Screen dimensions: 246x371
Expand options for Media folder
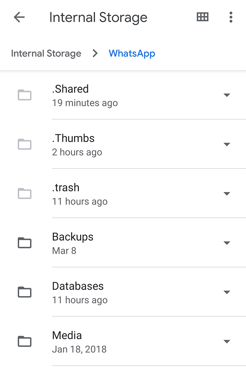[x=227, y=341]
